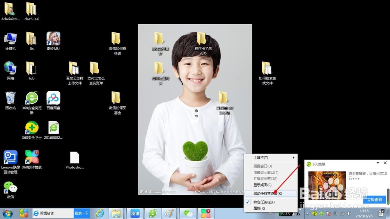Open the volume speaker tray icon
Image resolution: width=390 pixels, height=219 pixels.
coord(349,214)
